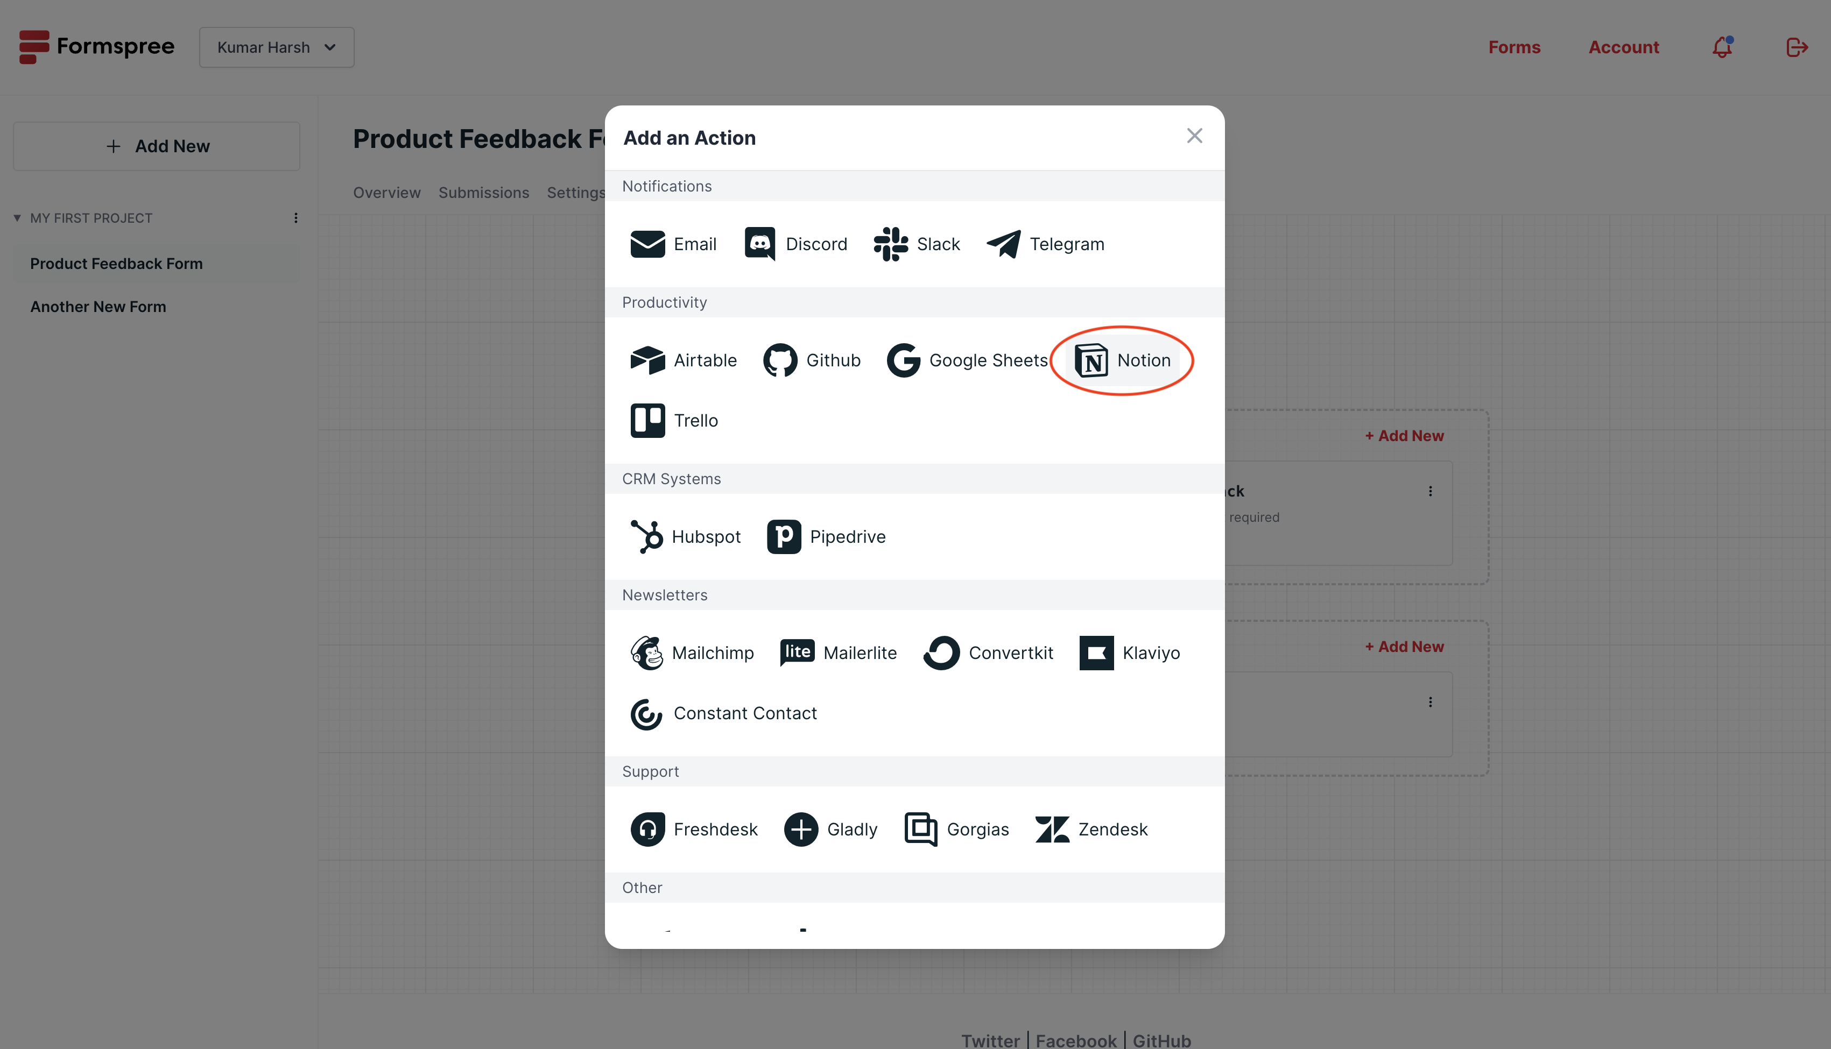Switch to the Submissions tab
Screen dimensions: 1831x1049
pos(483,193)
